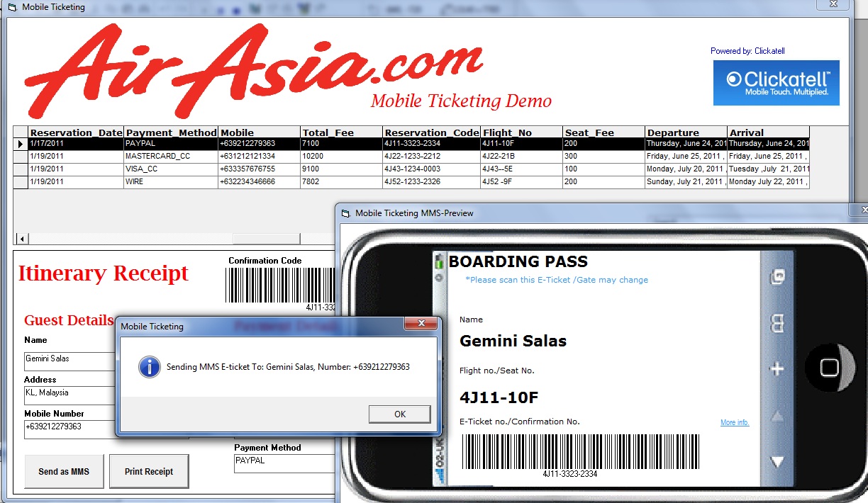This screenshot has width=868, height=503.
Task: Click the Mobile Ticketing main window title icon
Action: click(x=12, y=7)
